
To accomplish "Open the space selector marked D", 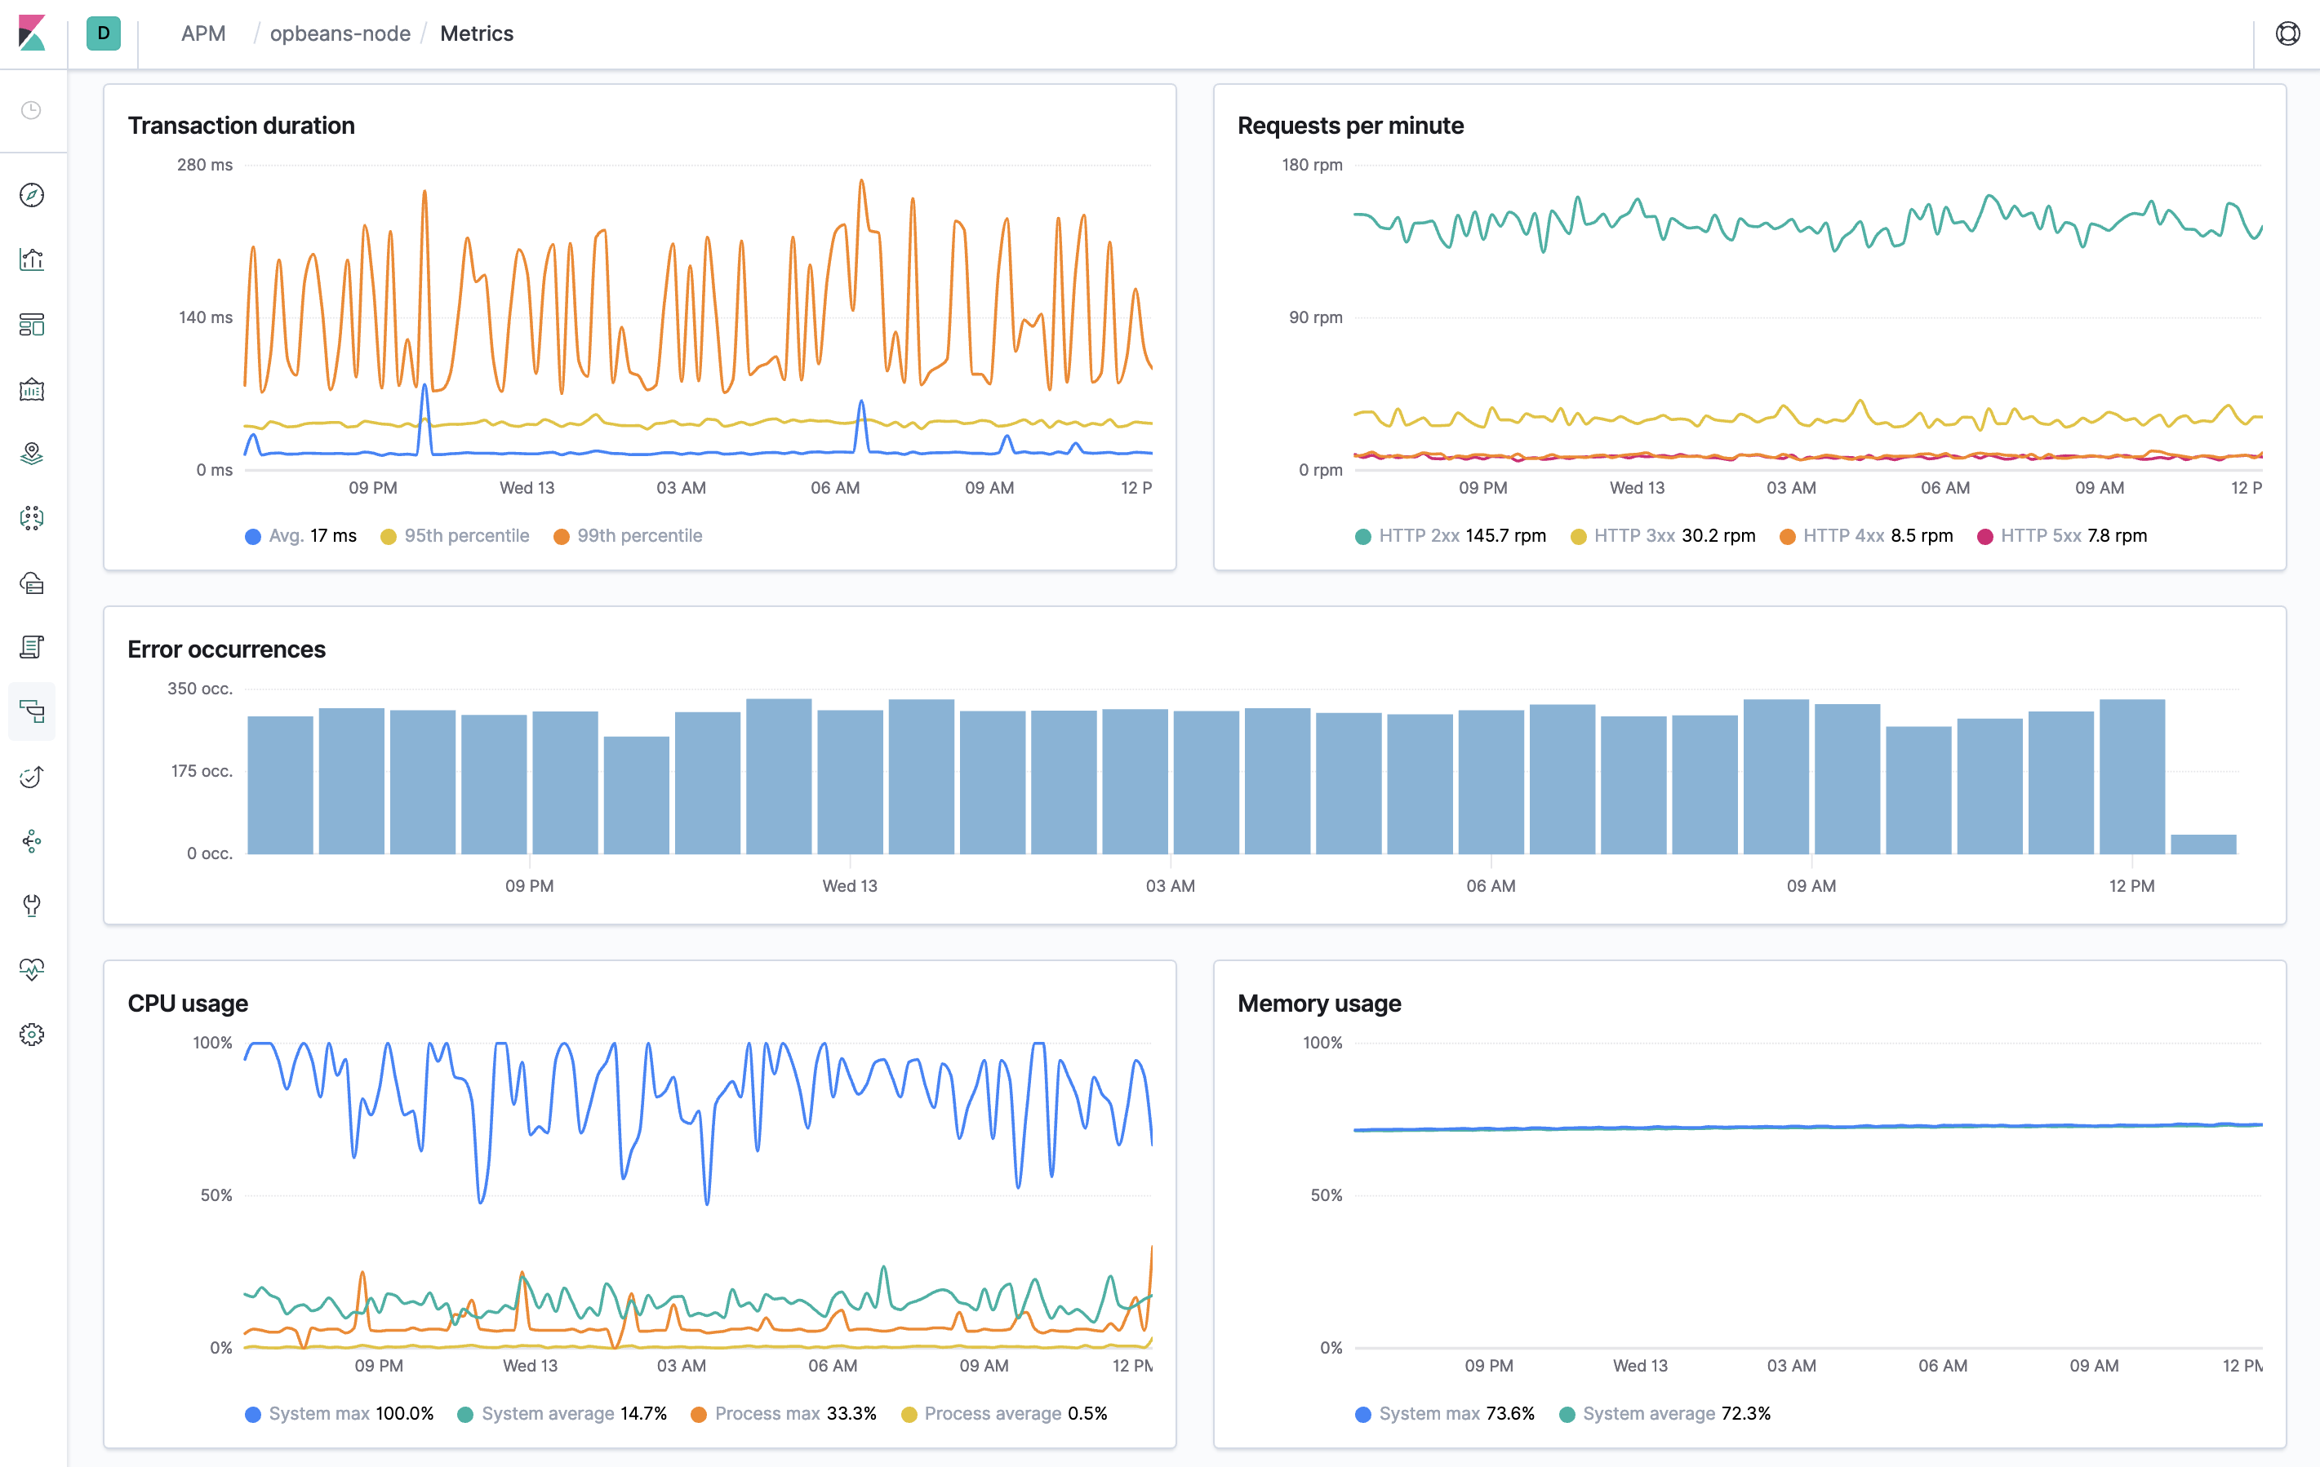I will (x=102, y=33).
